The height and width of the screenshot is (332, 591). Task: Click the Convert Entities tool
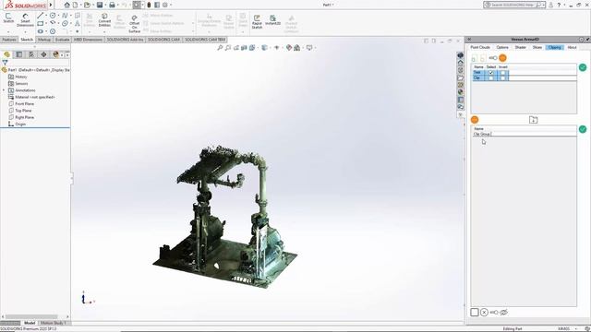pyautogui.click(x=104, y=19)
